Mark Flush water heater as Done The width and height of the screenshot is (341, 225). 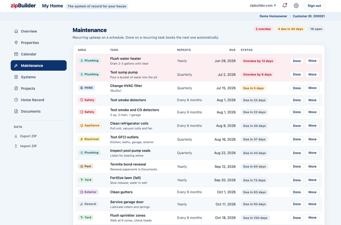pyautogui.click(x=297, y=61)
